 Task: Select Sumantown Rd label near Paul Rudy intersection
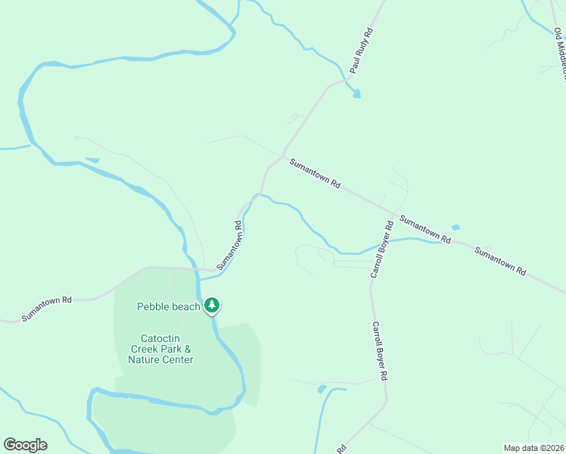[315, 173]
